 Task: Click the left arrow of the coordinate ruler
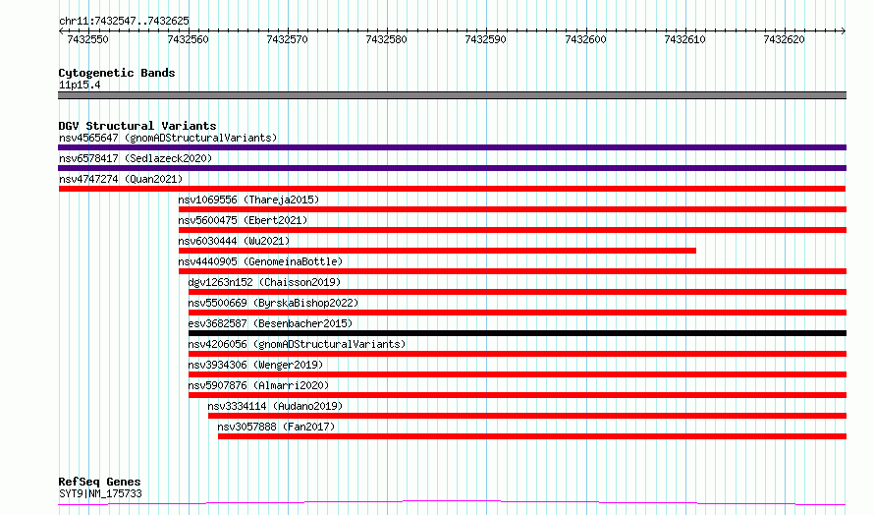point(61,31)
